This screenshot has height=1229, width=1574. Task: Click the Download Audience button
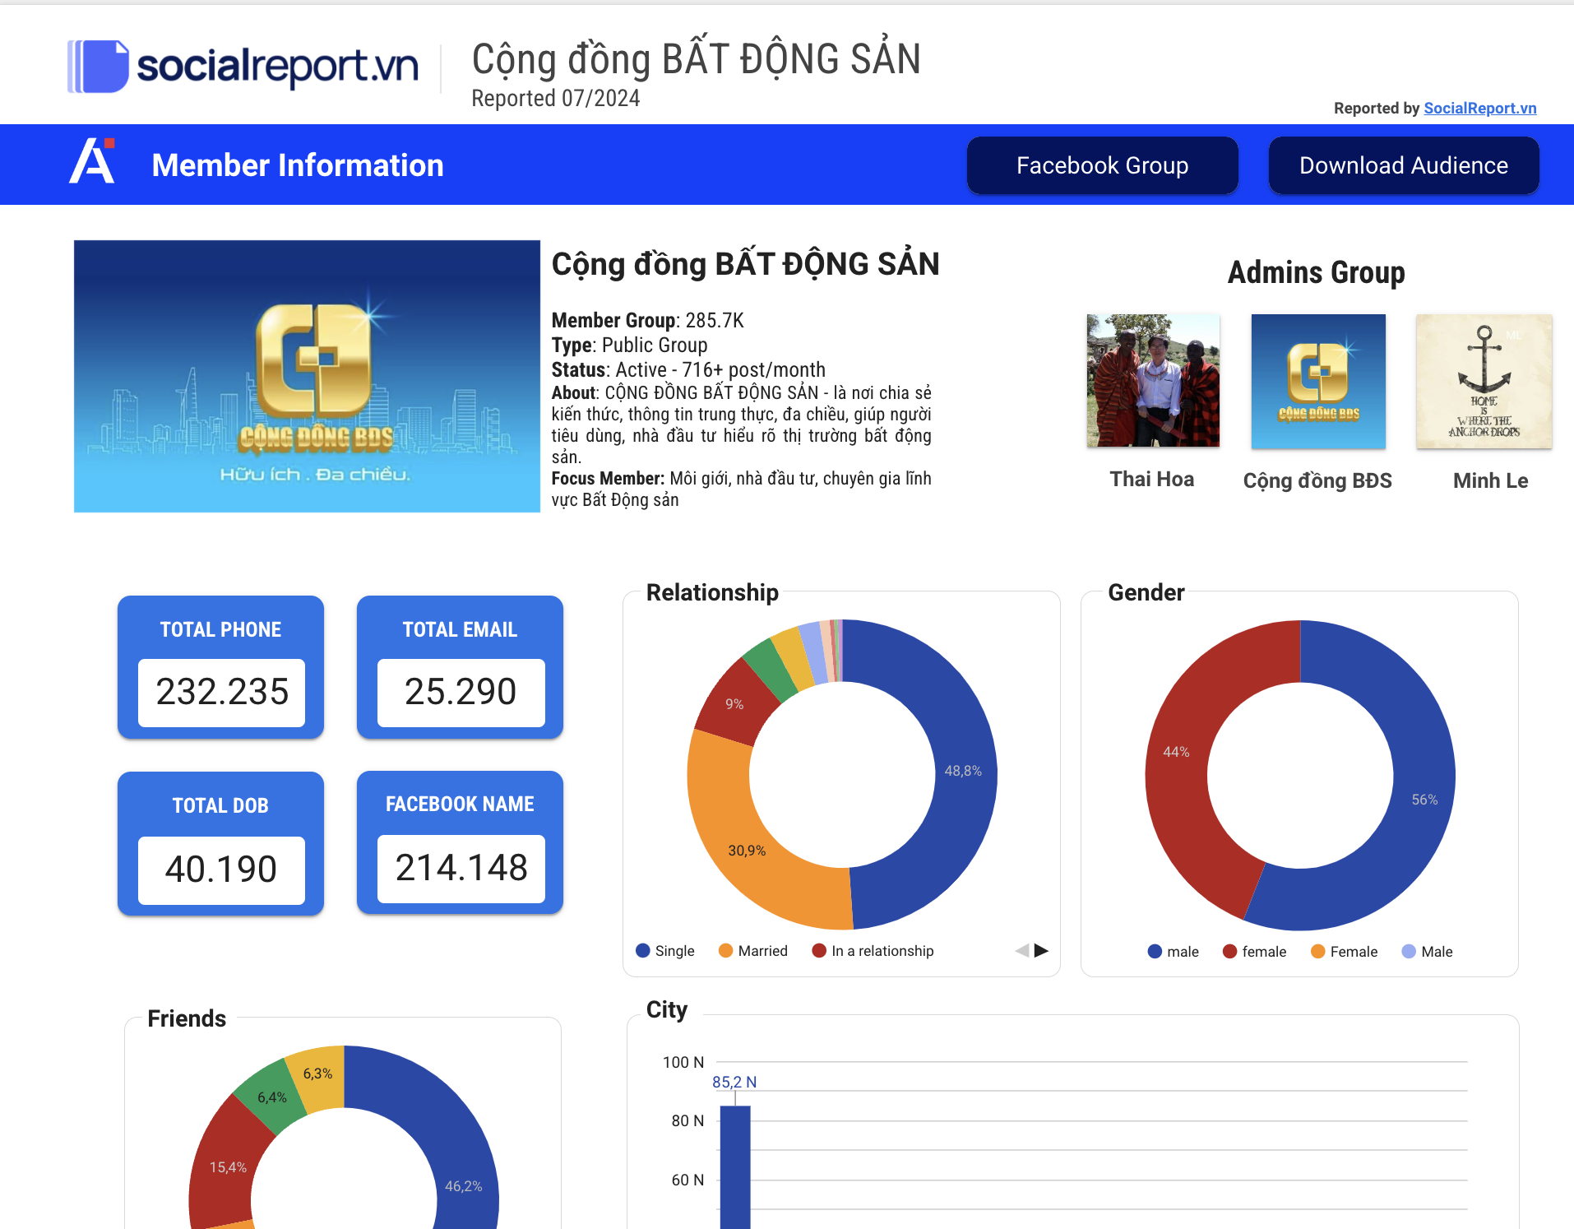click(1404, 165)
